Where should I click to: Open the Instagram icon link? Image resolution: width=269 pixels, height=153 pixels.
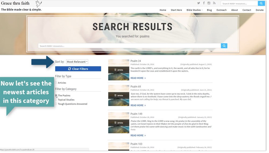tap(209, 3)
